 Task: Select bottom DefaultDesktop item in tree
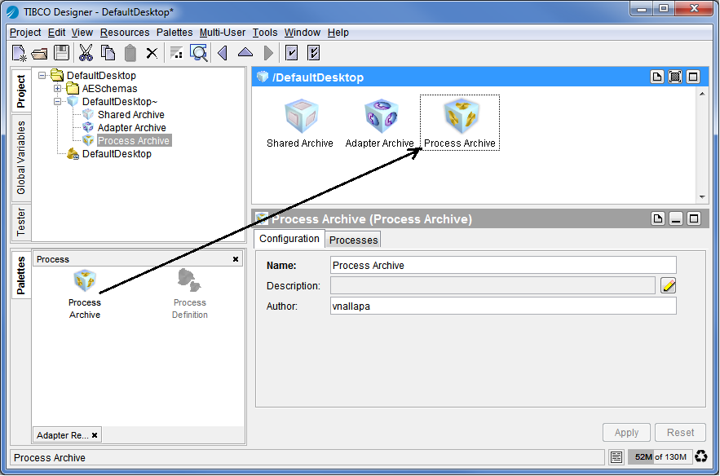[116, 154]
